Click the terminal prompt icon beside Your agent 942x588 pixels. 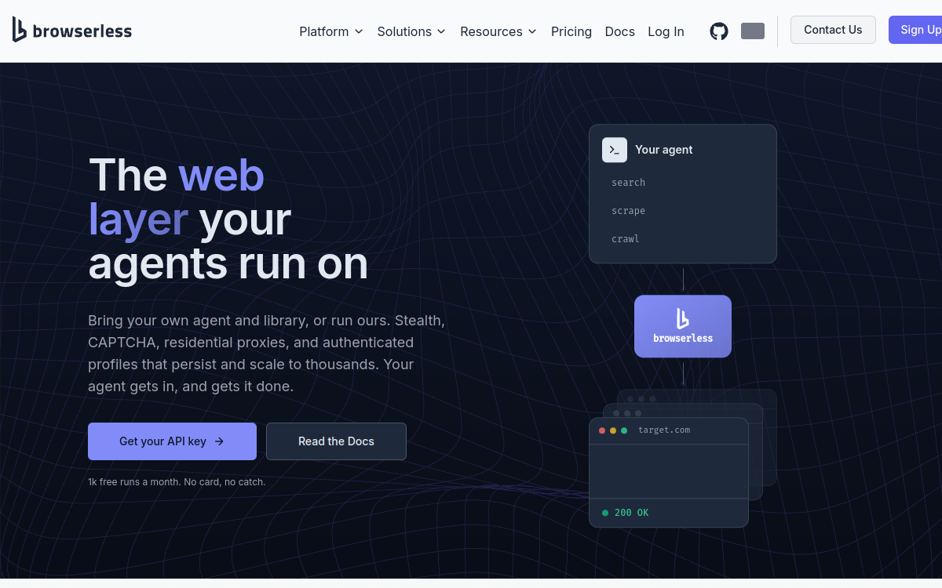[x=615, y=150]
